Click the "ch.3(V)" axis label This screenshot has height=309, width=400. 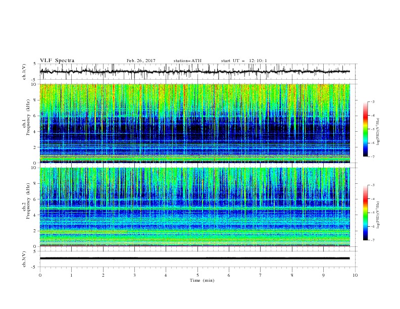coord(24,259)
